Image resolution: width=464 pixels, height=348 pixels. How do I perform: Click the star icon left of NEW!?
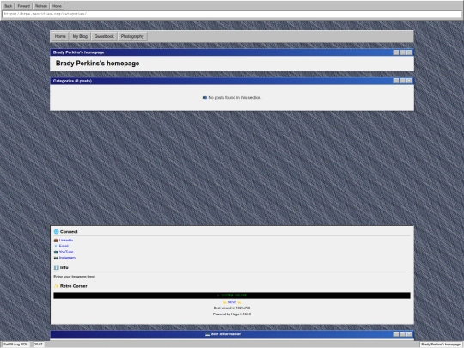(x=224, y=302)
